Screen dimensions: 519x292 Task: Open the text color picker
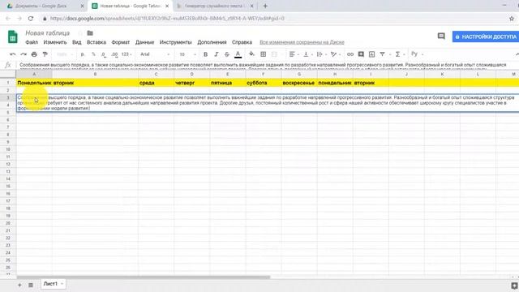(238, 54)
